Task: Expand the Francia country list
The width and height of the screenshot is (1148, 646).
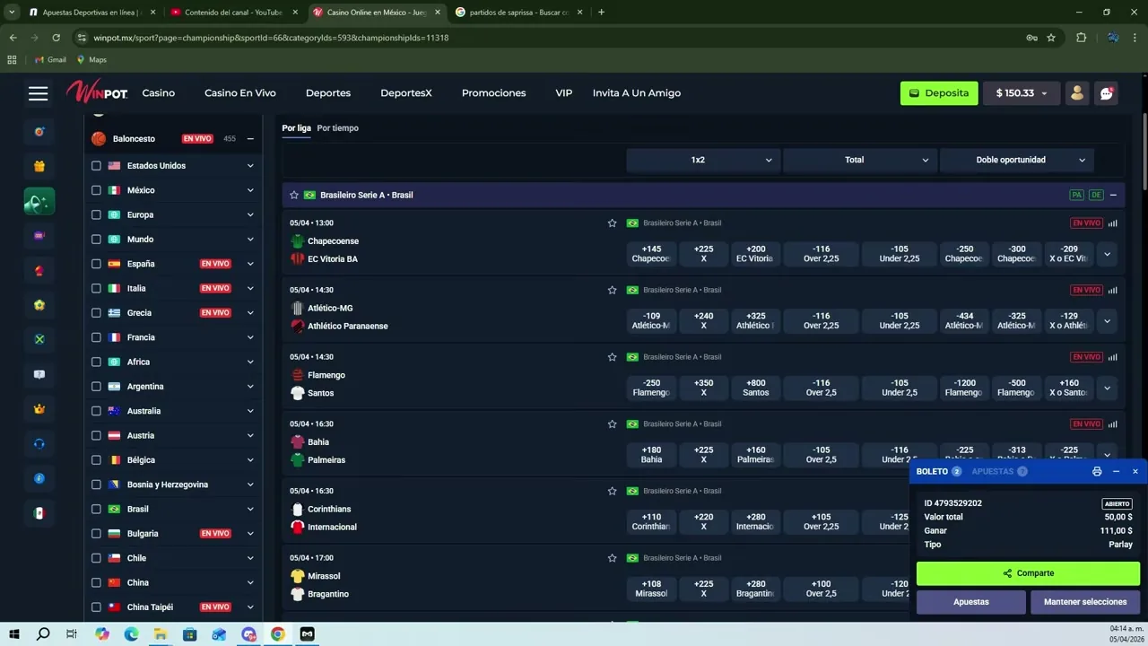Action: coord(250,337)
